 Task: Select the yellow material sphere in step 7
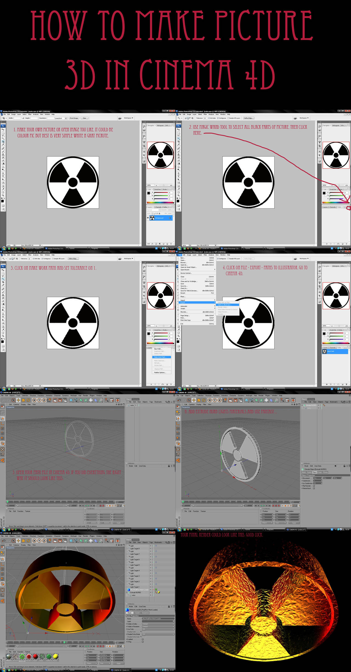point(55,656)
